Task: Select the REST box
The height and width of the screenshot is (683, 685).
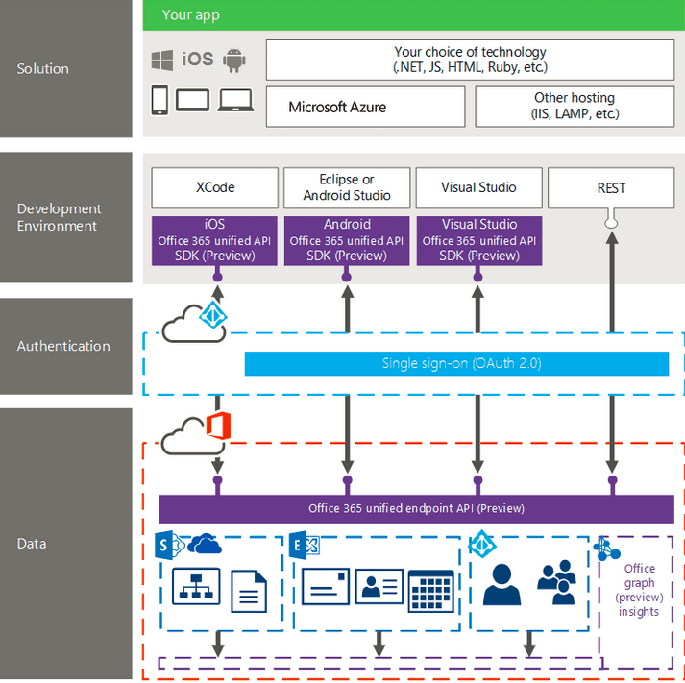Action: tap(611, 187)
